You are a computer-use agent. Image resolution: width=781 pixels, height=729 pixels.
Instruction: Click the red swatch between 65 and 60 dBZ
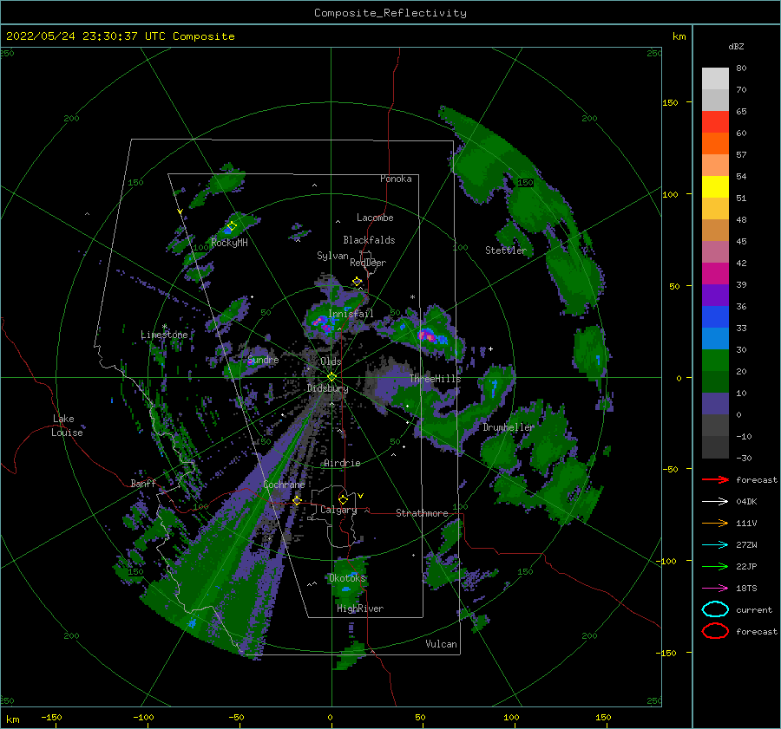715,121
